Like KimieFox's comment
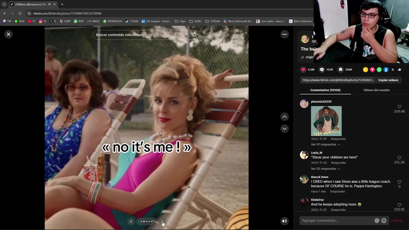The width and height of the screenshot is (409, 230). pos(399,205)
